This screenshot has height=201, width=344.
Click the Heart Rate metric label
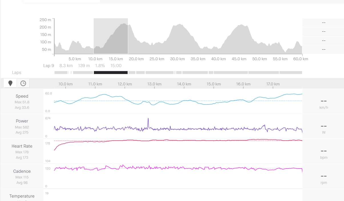22,146
